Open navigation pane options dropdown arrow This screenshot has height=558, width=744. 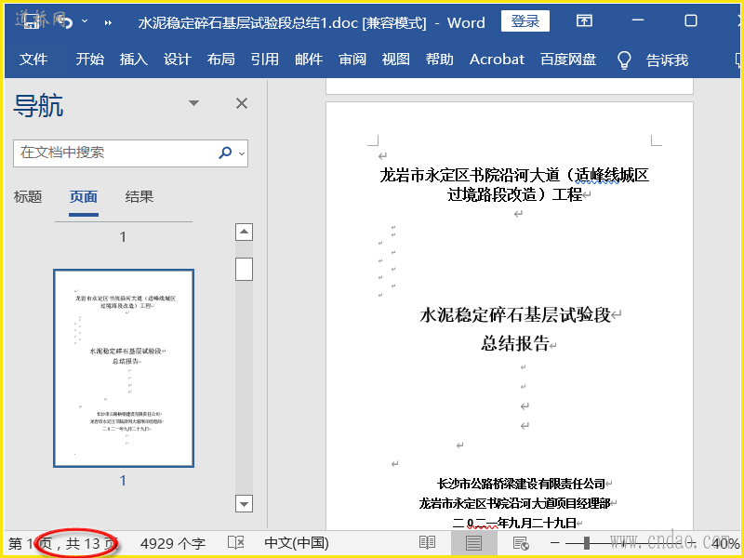(193, 103)
